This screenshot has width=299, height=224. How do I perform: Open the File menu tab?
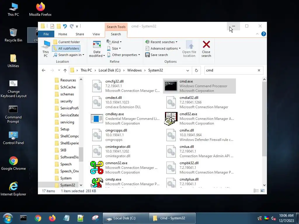(46, 34)
